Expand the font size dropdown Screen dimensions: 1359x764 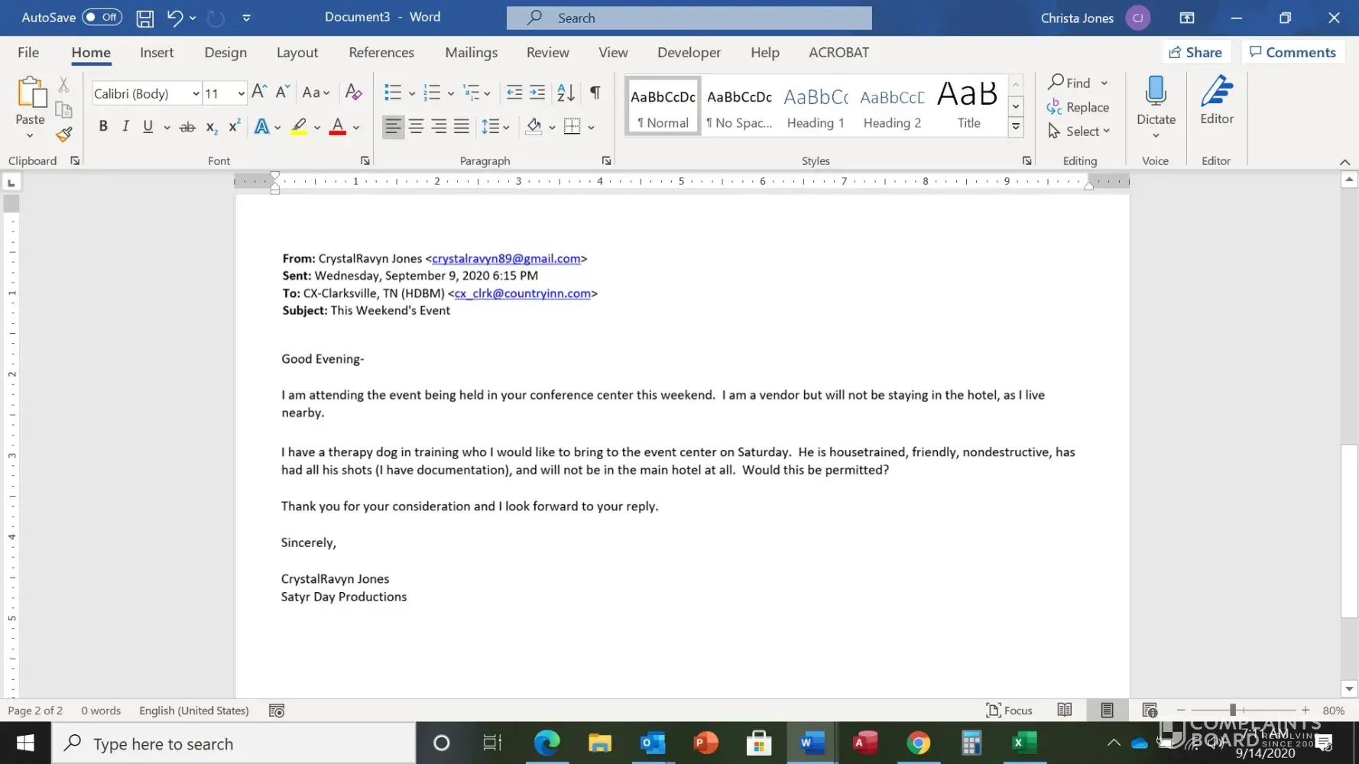pyautogui.click(x=241, y=93)
